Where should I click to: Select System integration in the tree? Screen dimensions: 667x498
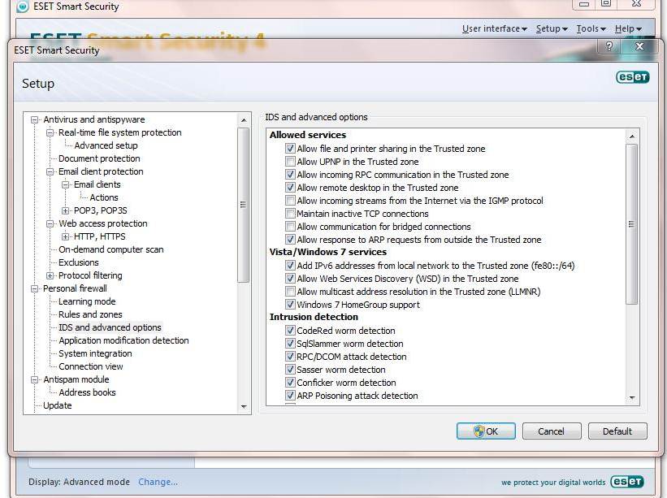point(95,353)
